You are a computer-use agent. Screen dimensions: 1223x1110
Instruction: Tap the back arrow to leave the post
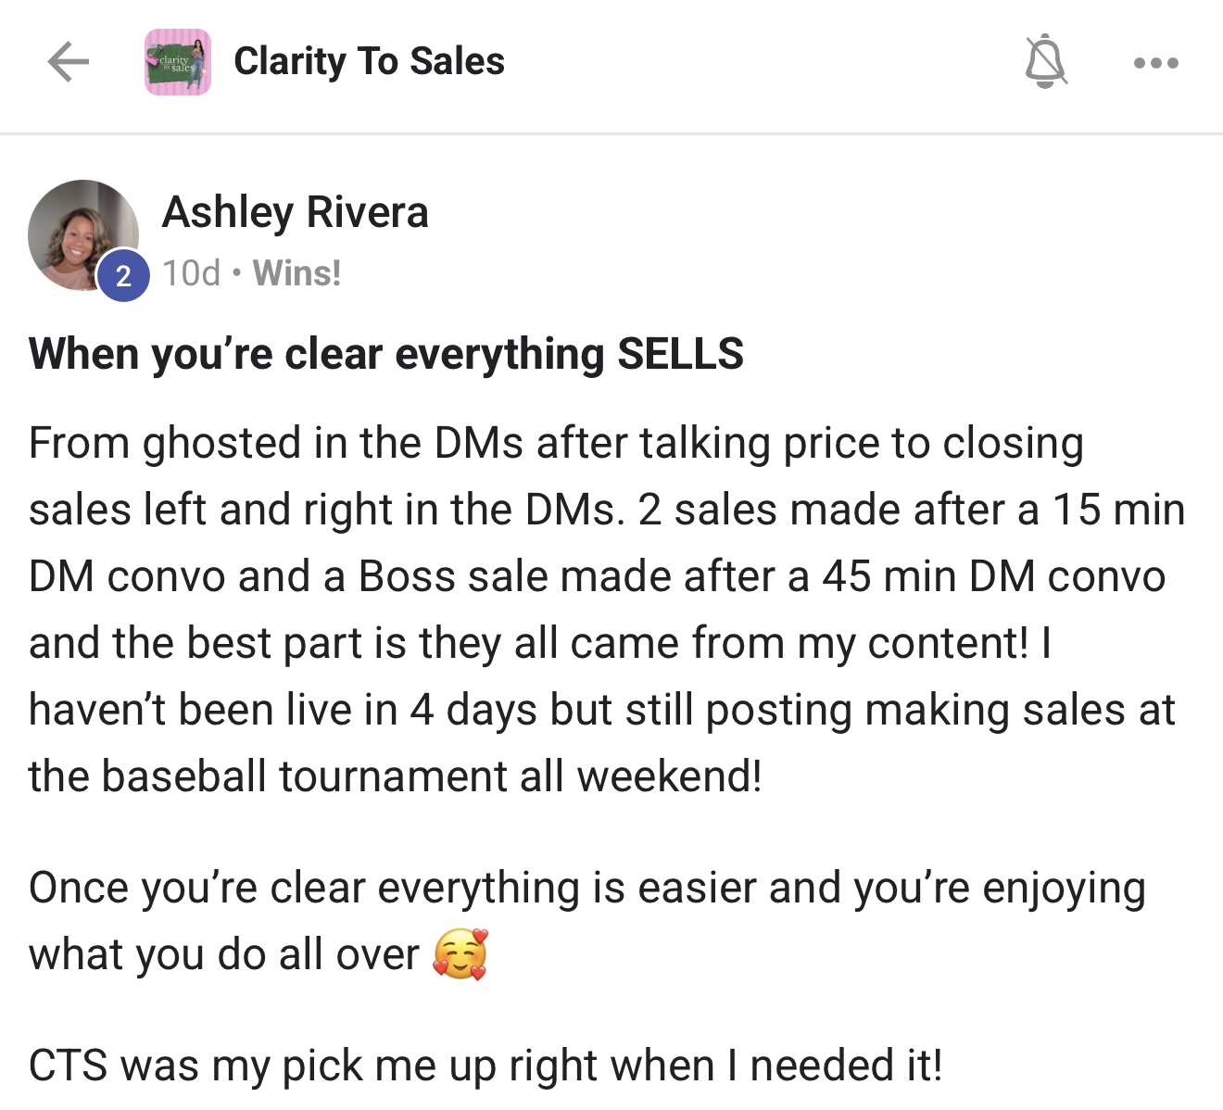[65, 62]
